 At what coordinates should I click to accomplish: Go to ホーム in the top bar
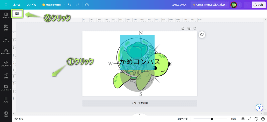[x=17, y=5]
